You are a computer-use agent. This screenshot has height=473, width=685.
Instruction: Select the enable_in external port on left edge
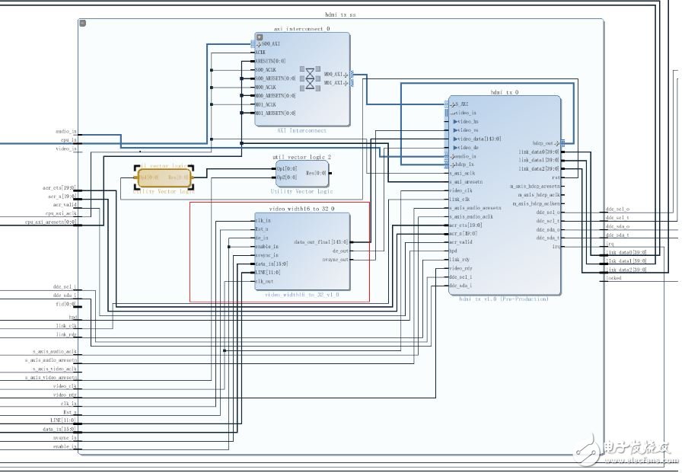click(65, 446)
